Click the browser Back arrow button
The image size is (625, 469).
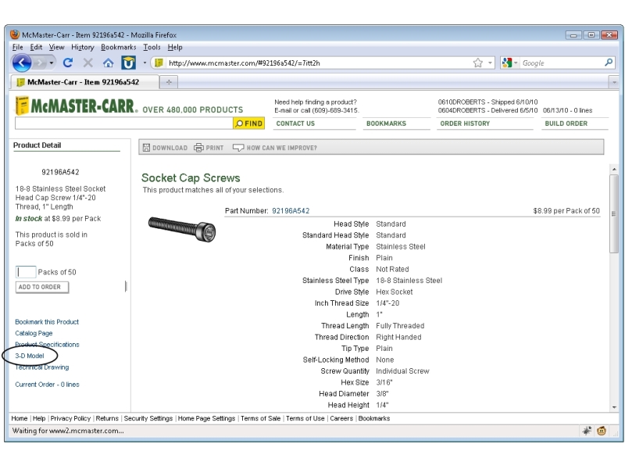[22, 63]
